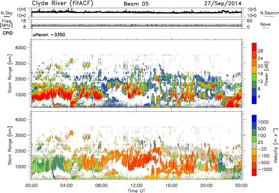Select the "N.Search" legend label
Screen dimensions: 279x193
269,13
